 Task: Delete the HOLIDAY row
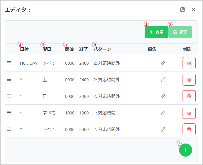click(189, 63)
